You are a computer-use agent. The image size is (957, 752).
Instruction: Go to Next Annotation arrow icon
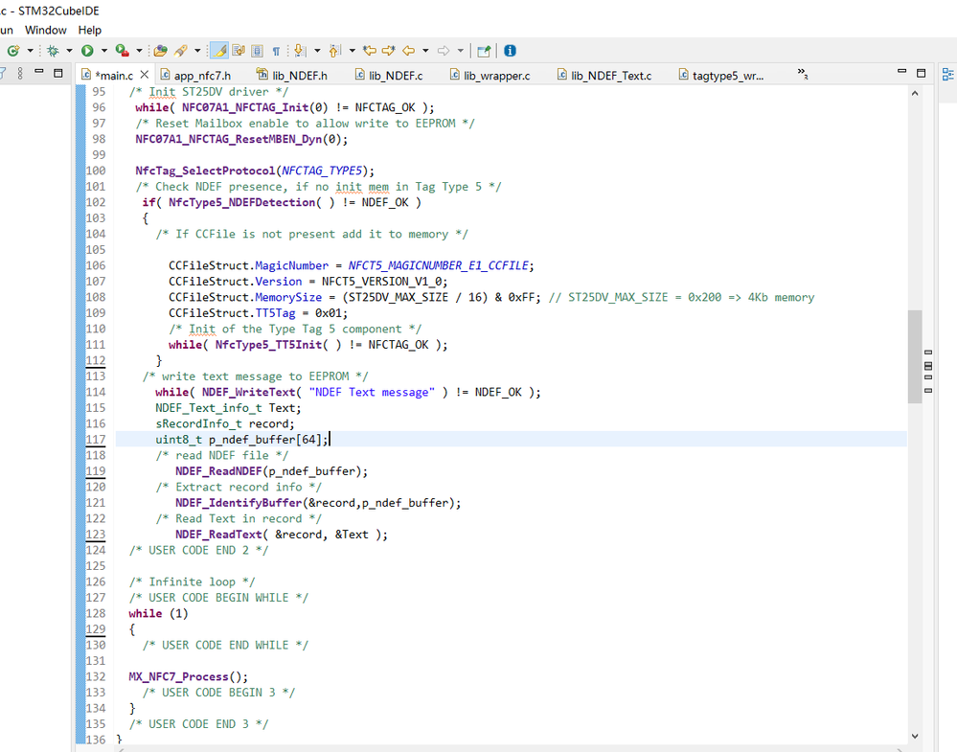[300, 51]
